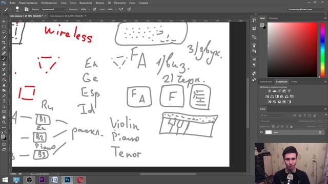The image size is (328, 184).
Task: Lock transparent pixels in Layers panel
Action: coord(273,126)
